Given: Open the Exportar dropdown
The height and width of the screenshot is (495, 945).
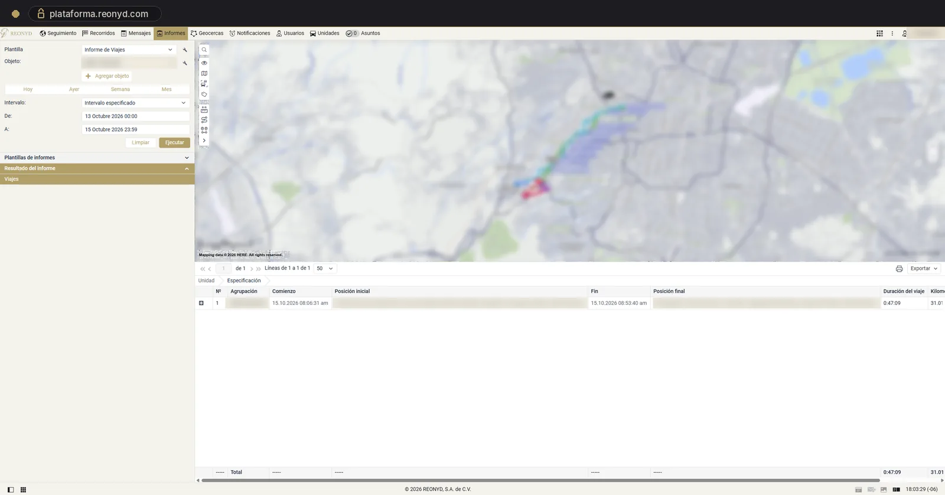Looking at the screenshot, I should coord(924,268).
